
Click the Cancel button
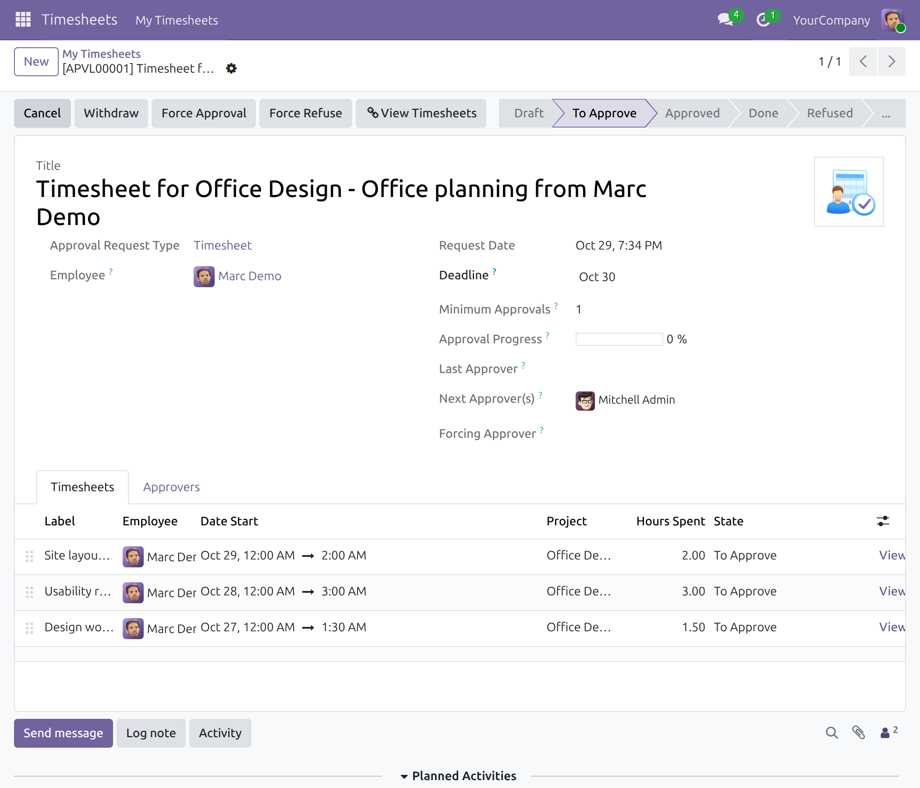pyautogui.click(x=42, y=113)
